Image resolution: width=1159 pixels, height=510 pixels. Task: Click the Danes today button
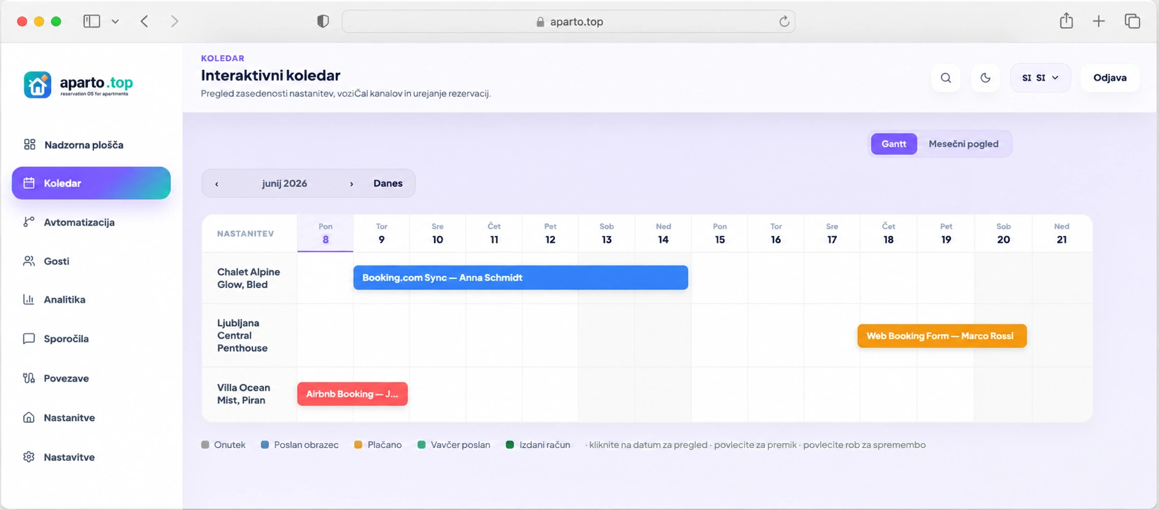pyautogui.click(x=388, y=183)
